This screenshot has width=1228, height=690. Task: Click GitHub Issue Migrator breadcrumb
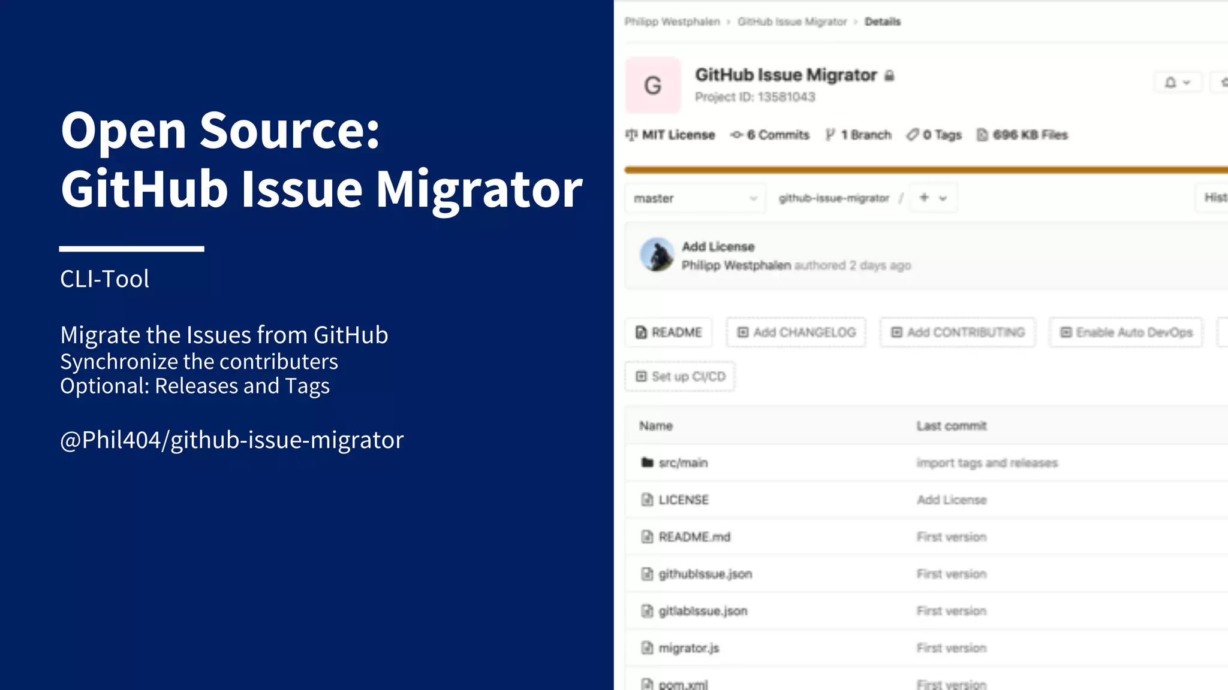tap(792, 22)
